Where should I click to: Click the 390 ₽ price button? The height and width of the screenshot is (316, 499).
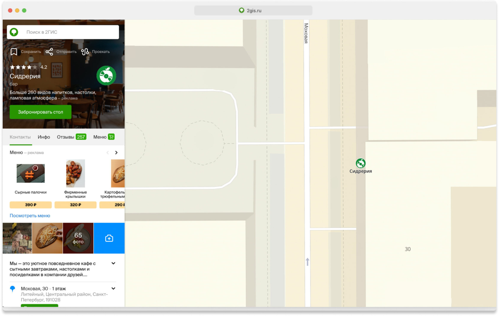coord(31,205)
